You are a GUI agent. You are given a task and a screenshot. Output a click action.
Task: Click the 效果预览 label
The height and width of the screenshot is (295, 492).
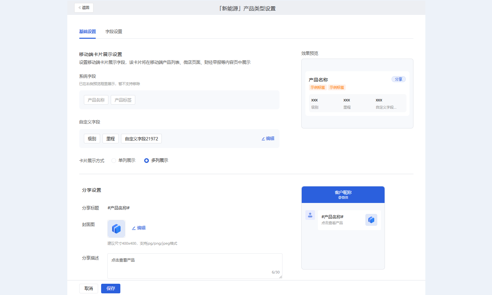pyautogui.click(x=310, y=53)
